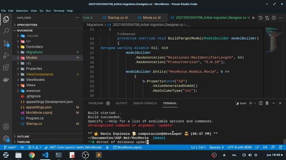Viewport: 286px width, 160px height.
Task: Open .gitignore file in explorer
Action: pyautogui.click(x=47, y=96)
